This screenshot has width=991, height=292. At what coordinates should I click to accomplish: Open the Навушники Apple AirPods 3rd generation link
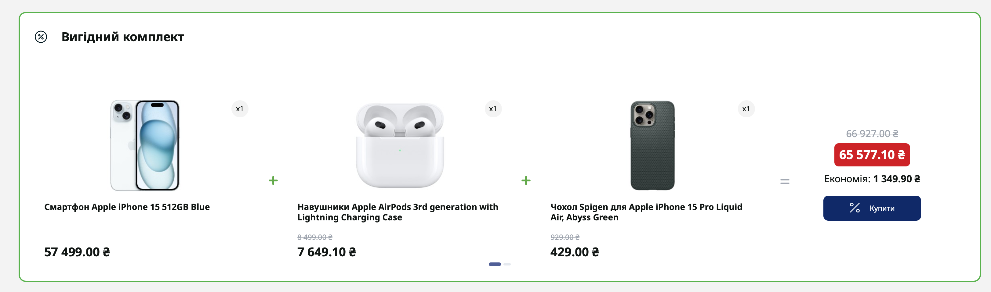397,212
